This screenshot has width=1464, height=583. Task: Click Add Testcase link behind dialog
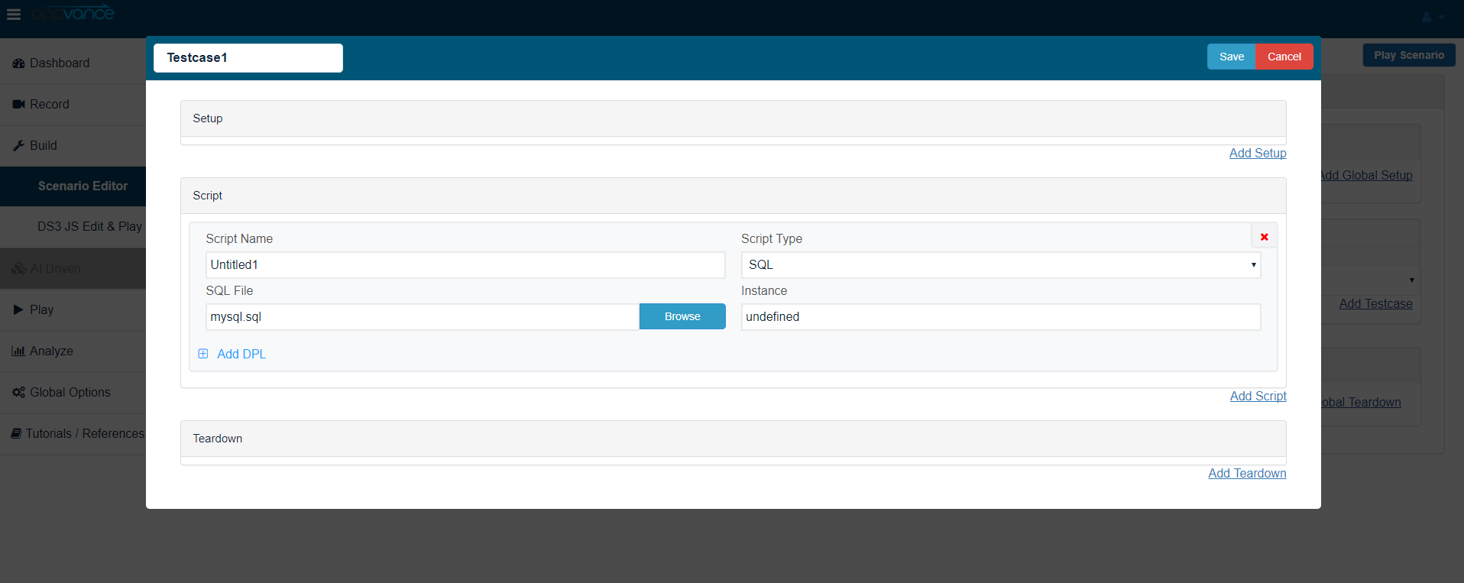point(1375,303)
